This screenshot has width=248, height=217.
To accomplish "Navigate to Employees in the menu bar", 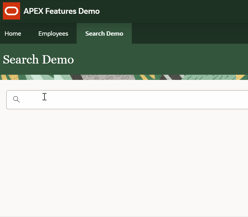I will [53, 33].
